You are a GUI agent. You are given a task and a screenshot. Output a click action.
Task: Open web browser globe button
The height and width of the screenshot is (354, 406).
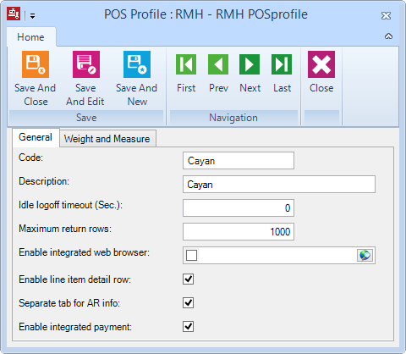pyautogui.click(x=365, y=255)
